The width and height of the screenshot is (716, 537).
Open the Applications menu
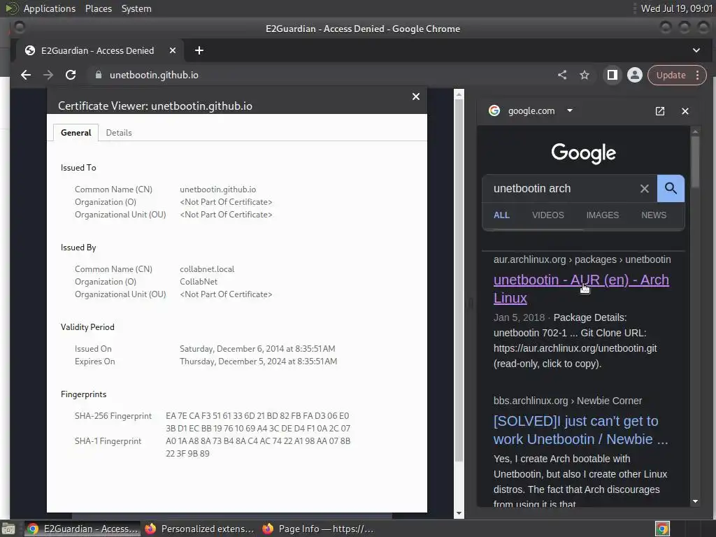tap(50, 8)
